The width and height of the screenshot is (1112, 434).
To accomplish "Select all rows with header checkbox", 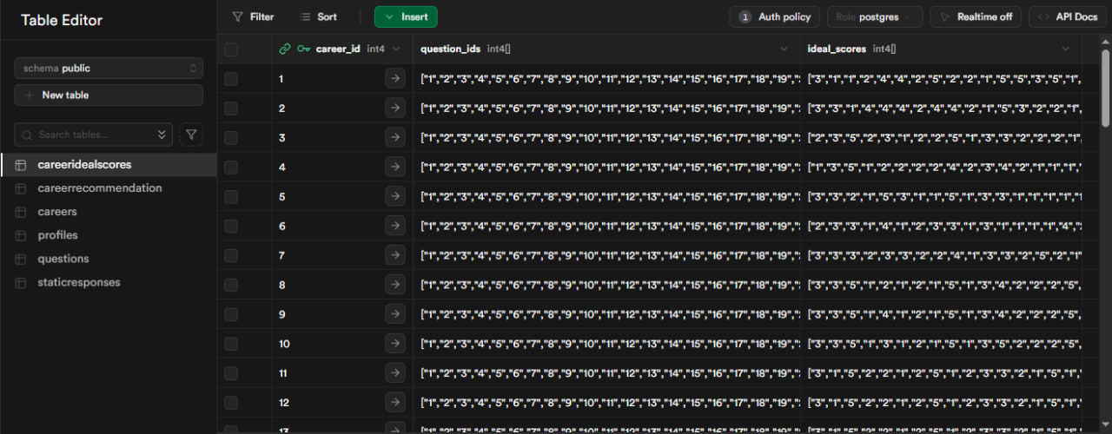I will pos(231,49).
